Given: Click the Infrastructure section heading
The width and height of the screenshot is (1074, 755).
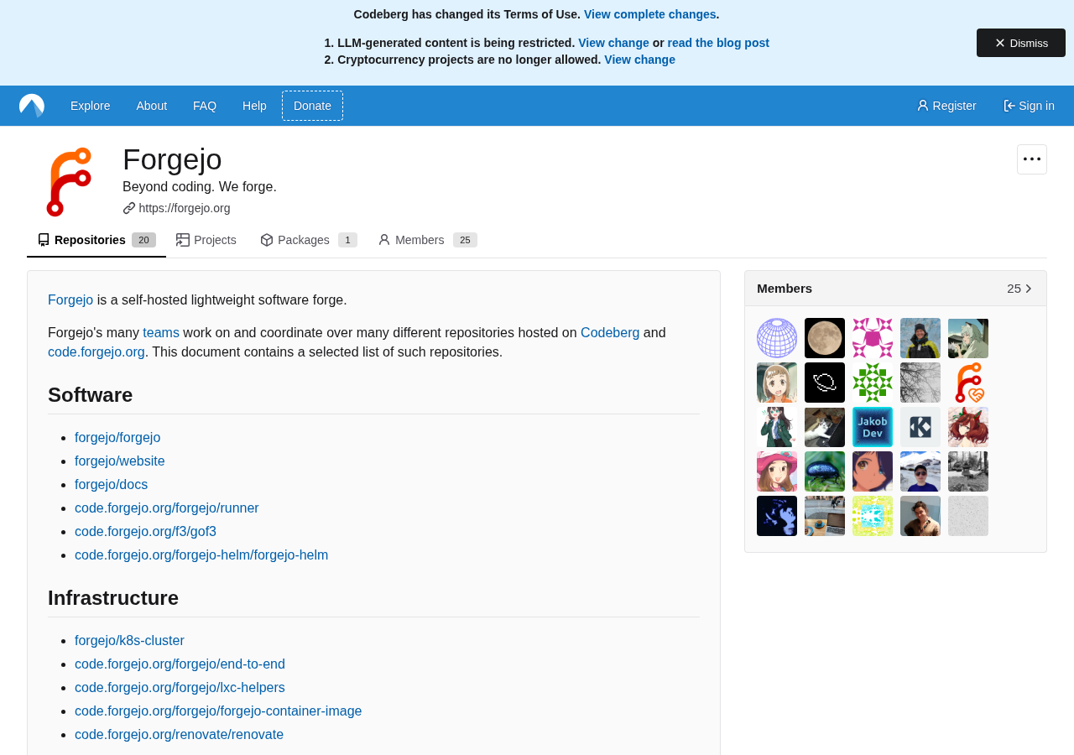Looking at the screenshot, I should (x=113, y=598).
